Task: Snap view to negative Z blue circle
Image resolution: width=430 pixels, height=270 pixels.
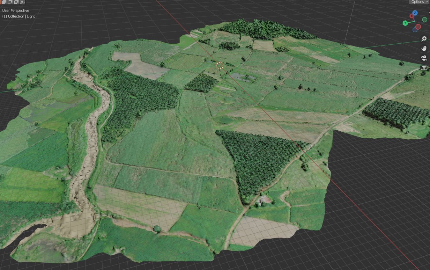Action: (415, 30)
